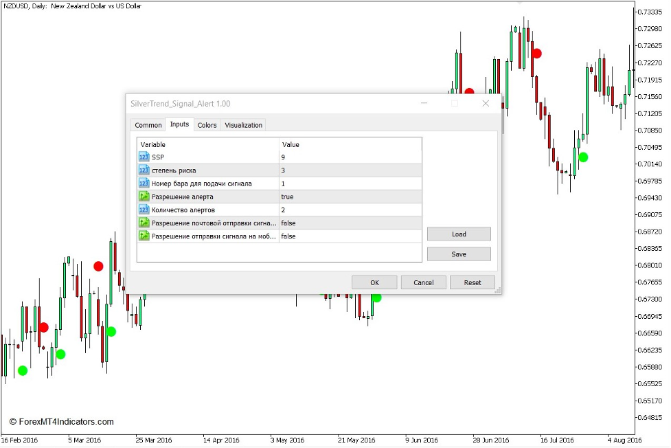Click the Разрешение почтовой отправки row icon
Screen dimensions: 671x448
click(144, 223)
